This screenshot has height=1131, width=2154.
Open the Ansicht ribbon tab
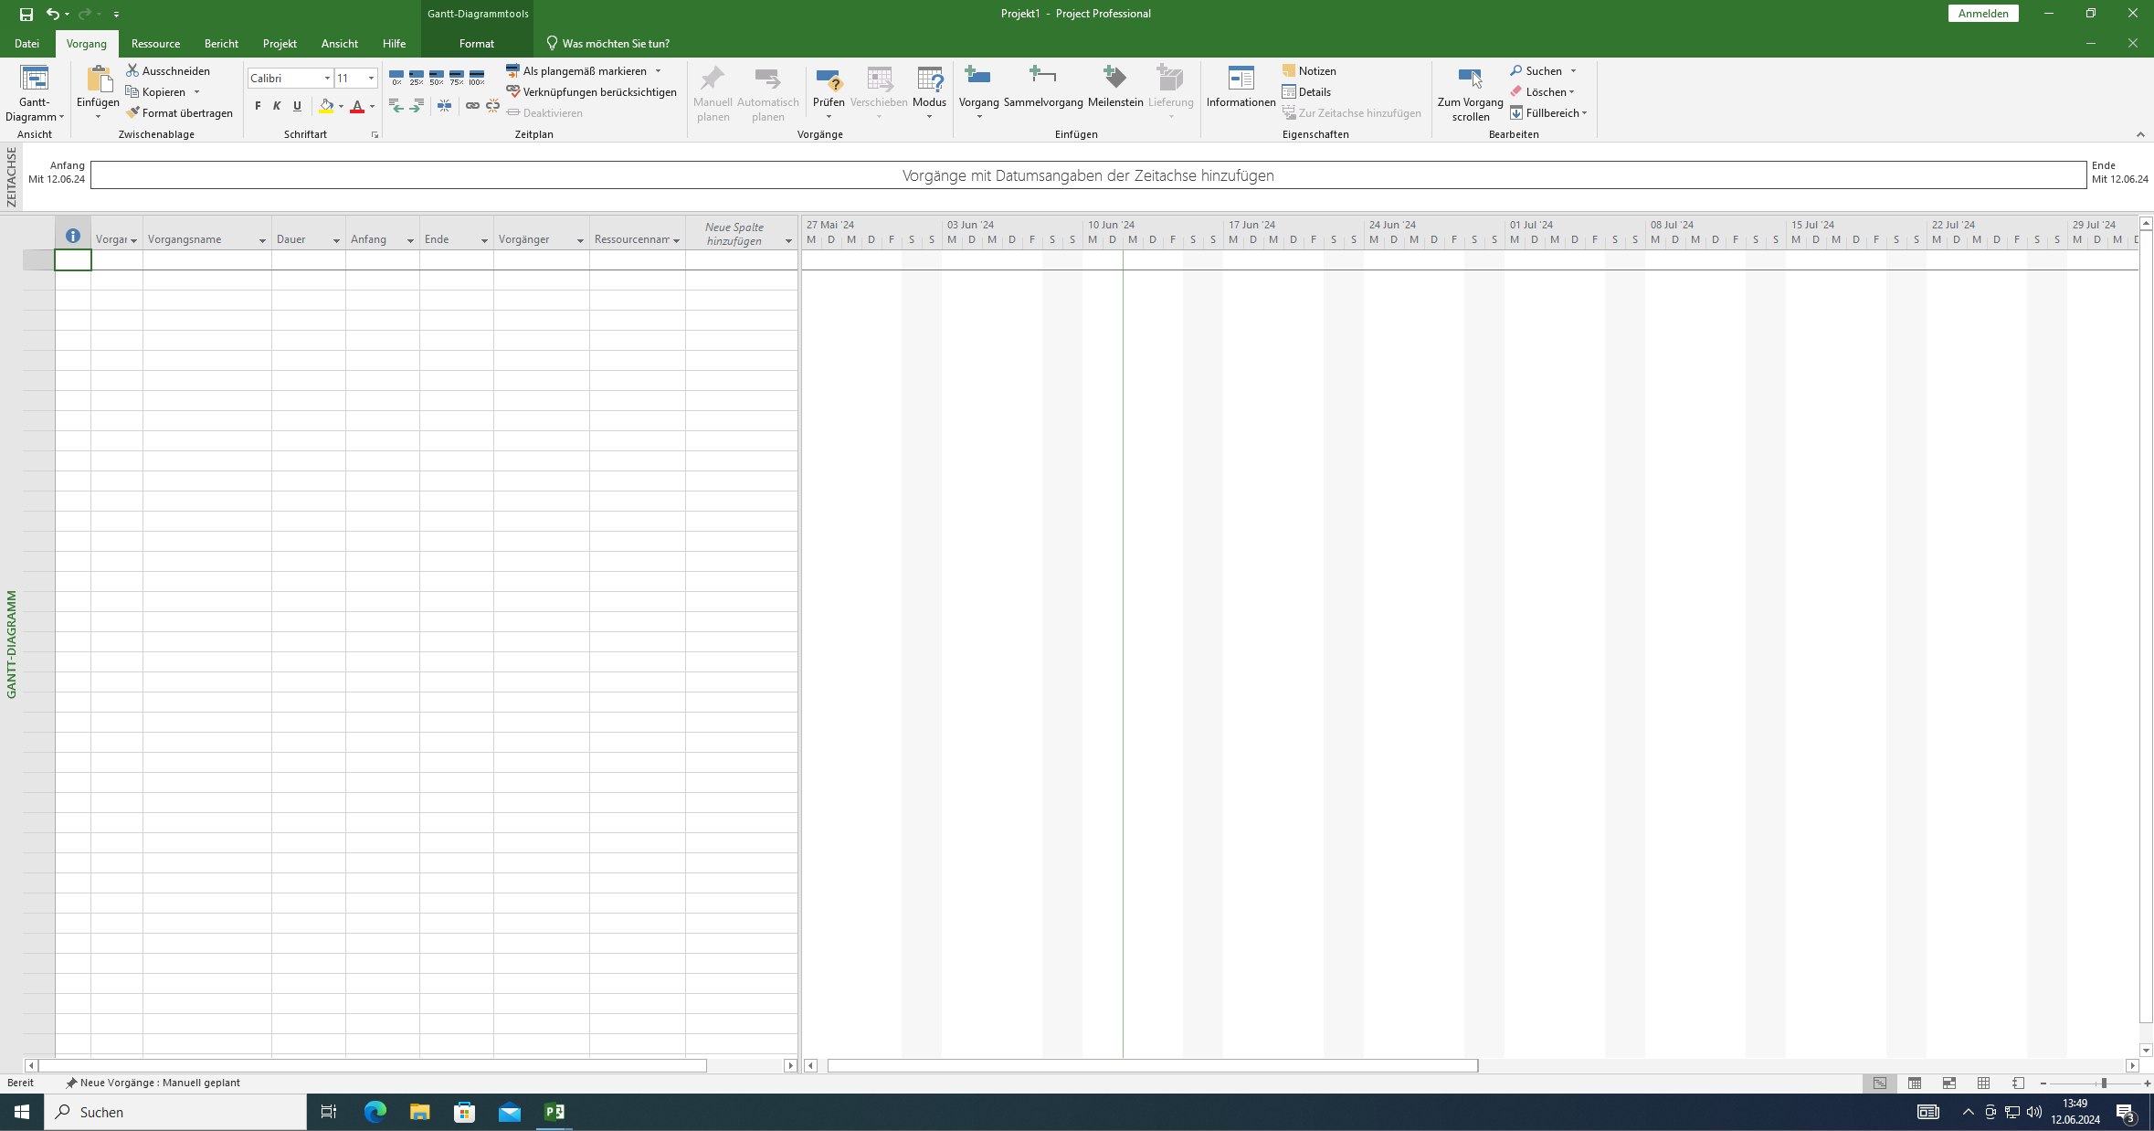click(339, 43)
